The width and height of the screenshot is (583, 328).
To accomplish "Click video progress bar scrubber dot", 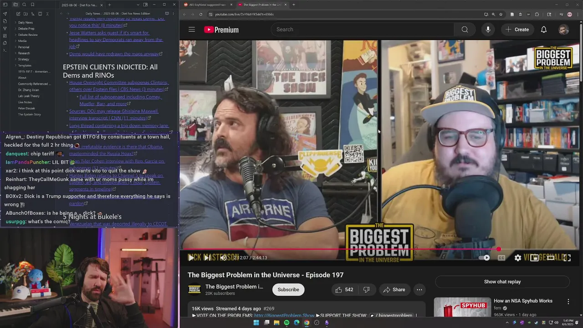I will pyautogui.click(x=499, y=249).
